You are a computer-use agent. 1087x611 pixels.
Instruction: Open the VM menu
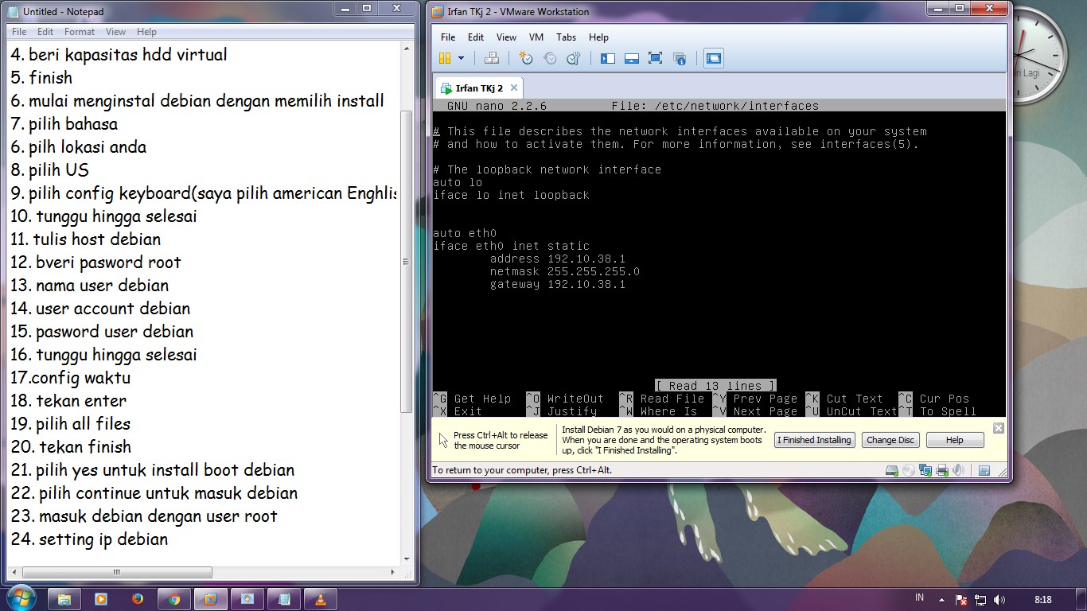click(x=536, y=37)
